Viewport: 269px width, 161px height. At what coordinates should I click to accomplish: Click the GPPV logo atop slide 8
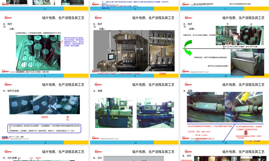pos(8,17)
